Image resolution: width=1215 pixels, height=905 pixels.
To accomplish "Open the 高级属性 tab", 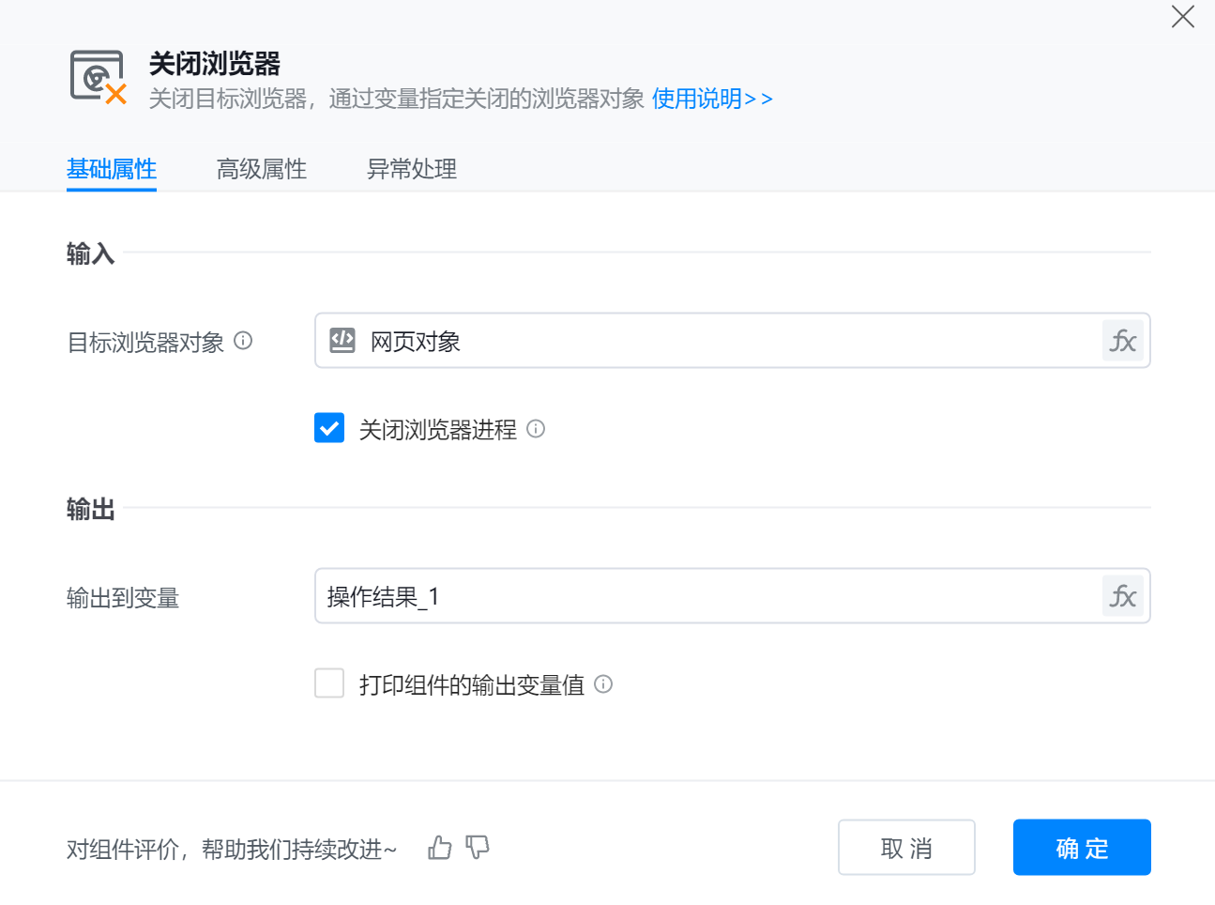I will pyautogui.click(x=262, y=169).
